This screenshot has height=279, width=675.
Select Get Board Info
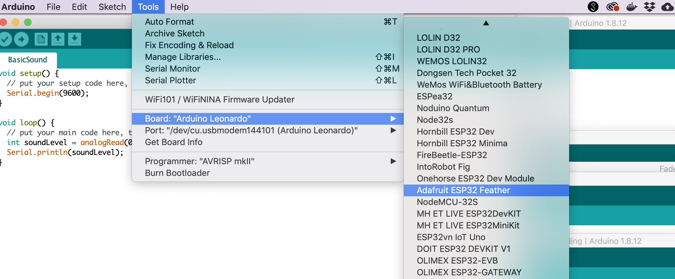268,142
